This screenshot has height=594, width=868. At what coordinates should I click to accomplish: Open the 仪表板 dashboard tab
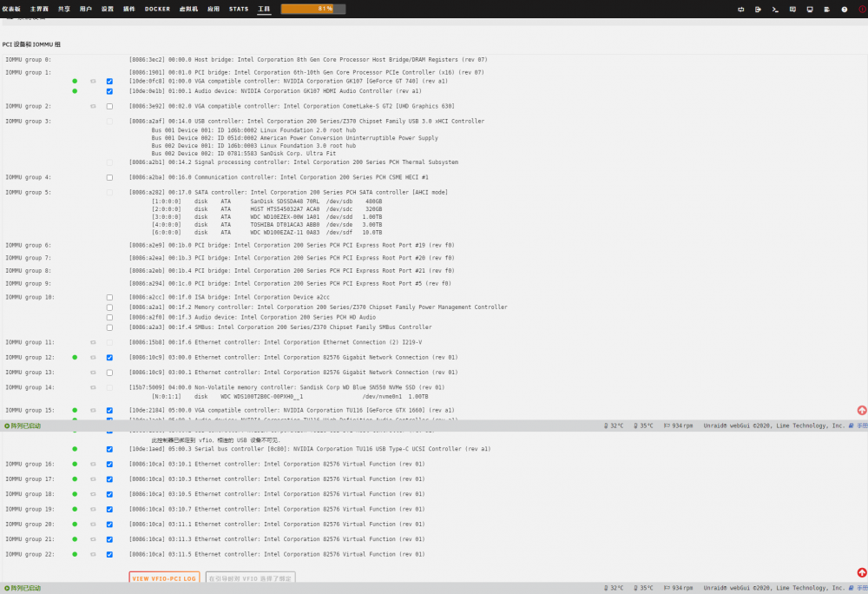(x=11, y=9)
